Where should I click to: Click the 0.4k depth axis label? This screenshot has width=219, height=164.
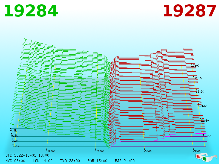[13, 131]
